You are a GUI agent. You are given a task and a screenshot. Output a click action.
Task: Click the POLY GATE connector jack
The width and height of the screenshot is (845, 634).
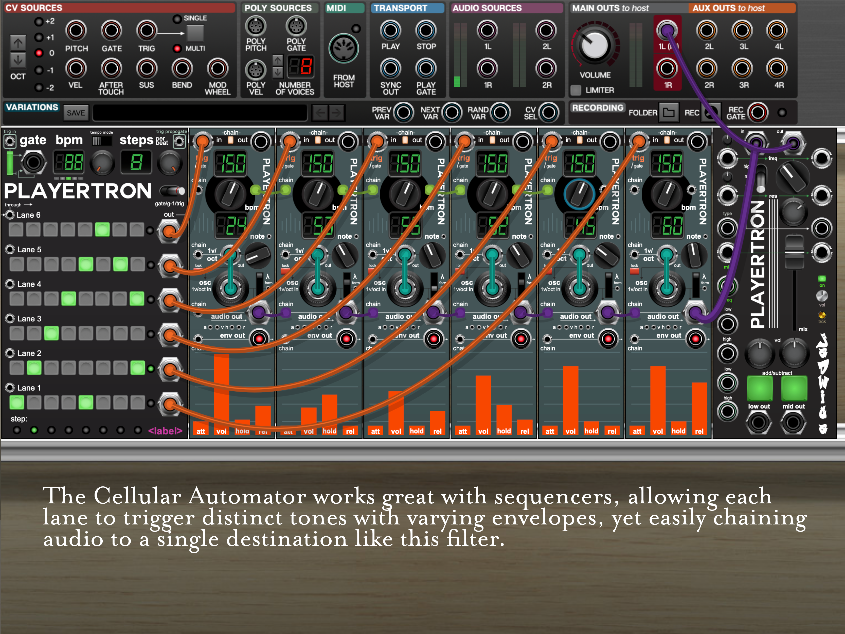tap(296, 26)
